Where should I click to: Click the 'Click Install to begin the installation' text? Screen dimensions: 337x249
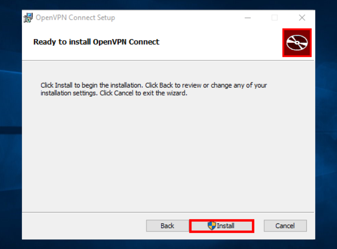[x=154, y=89]
